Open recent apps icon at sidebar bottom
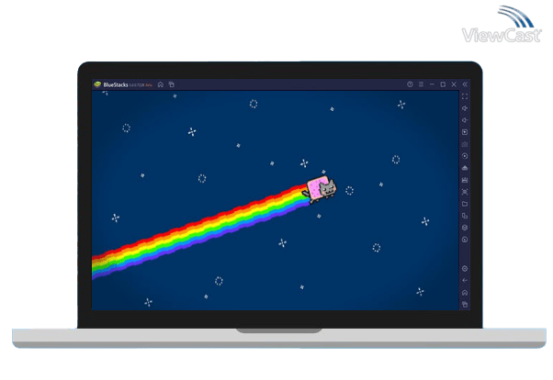Screen dimensions: 553x380 tap(465, 304)
